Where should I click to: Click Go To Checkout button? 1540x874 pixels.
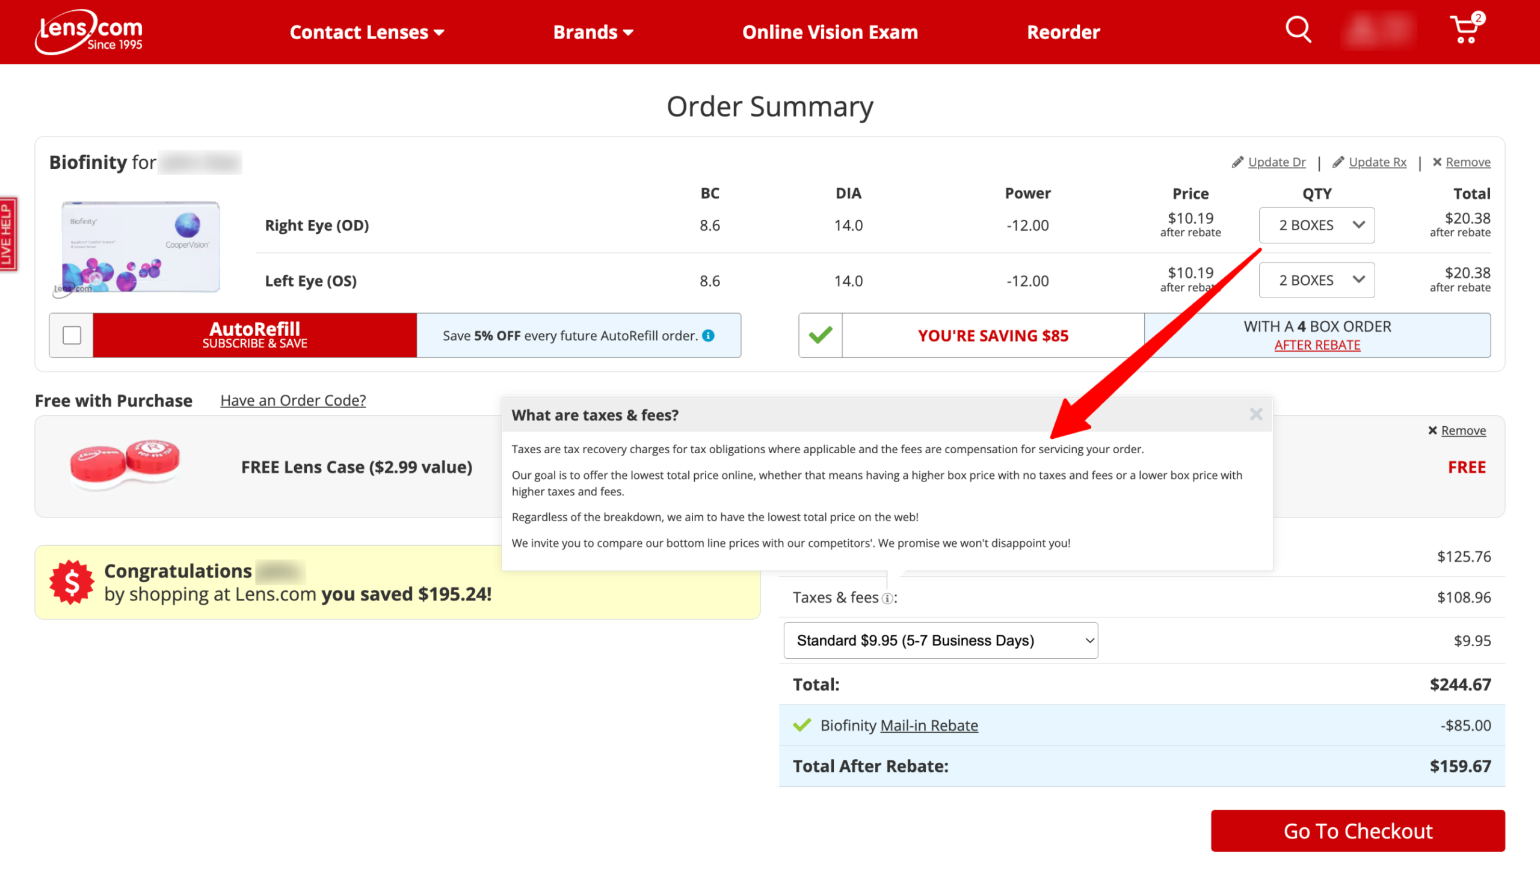(1357, 831)
